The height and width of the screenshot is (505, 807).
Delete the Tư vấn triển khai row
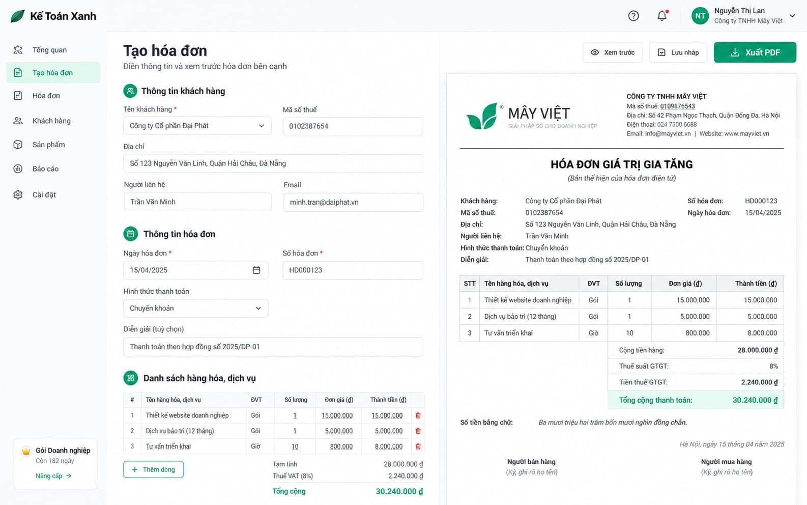tap(418, 446)
